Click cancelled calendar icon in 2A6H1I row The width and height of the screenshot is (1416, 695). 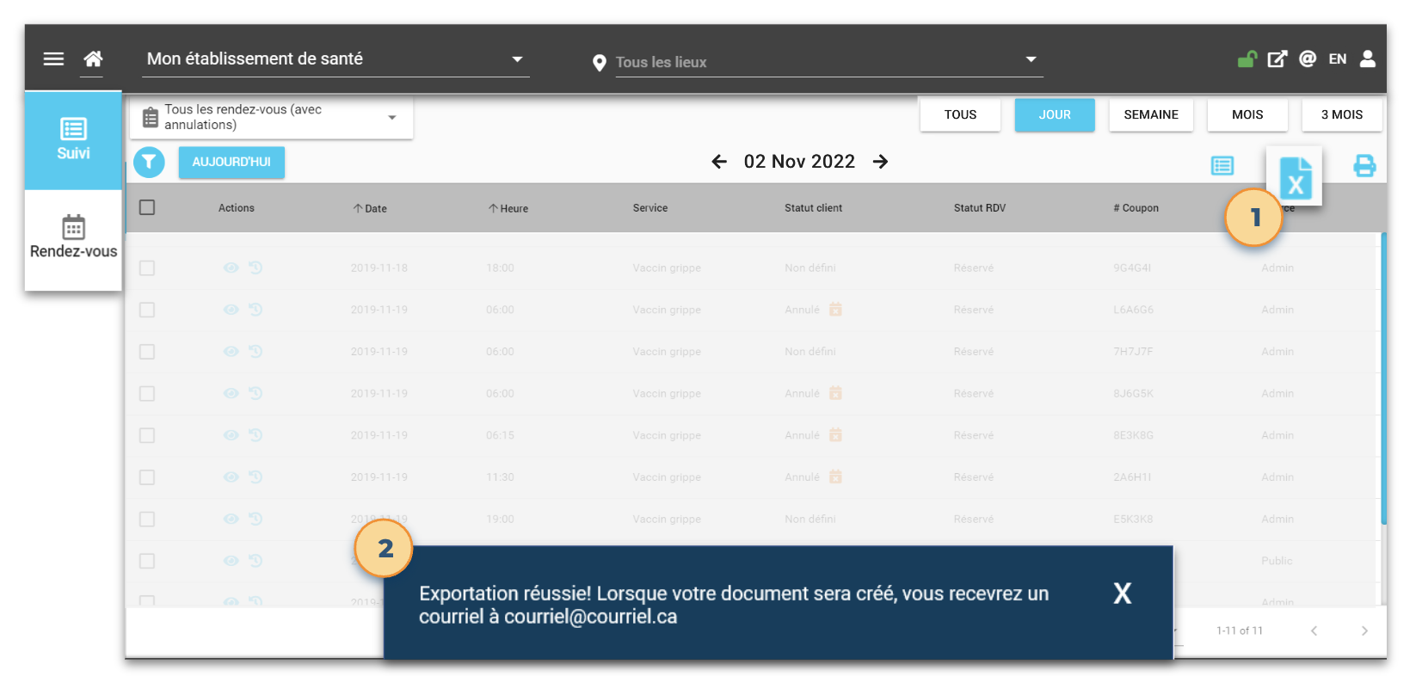(835, 477)
